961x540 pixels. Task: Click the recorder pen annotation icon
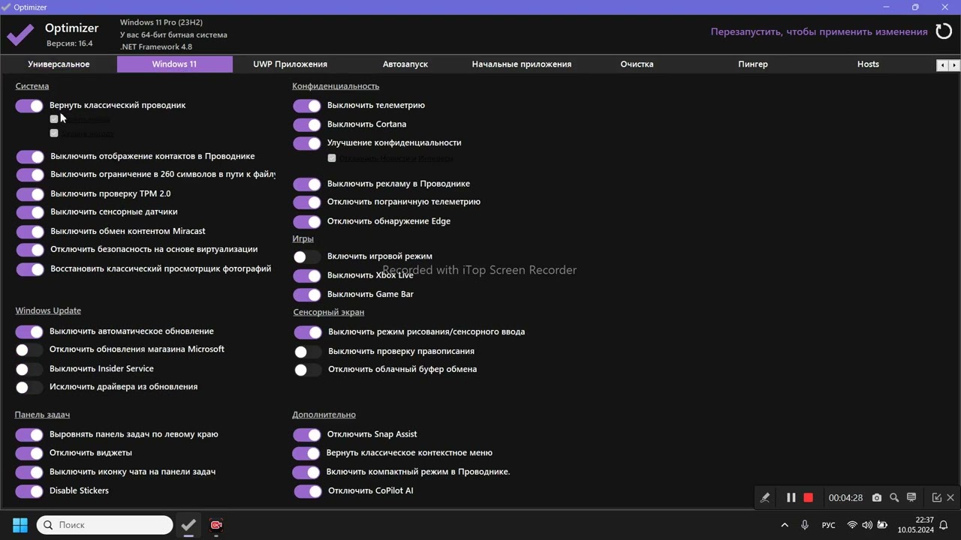[x=765, y=498]
